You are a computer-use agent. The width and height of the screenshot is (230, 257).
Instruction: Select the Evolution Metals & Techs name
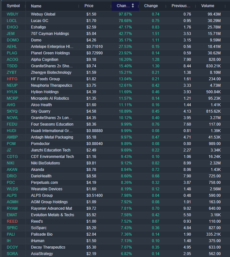(x=53, y=215)
